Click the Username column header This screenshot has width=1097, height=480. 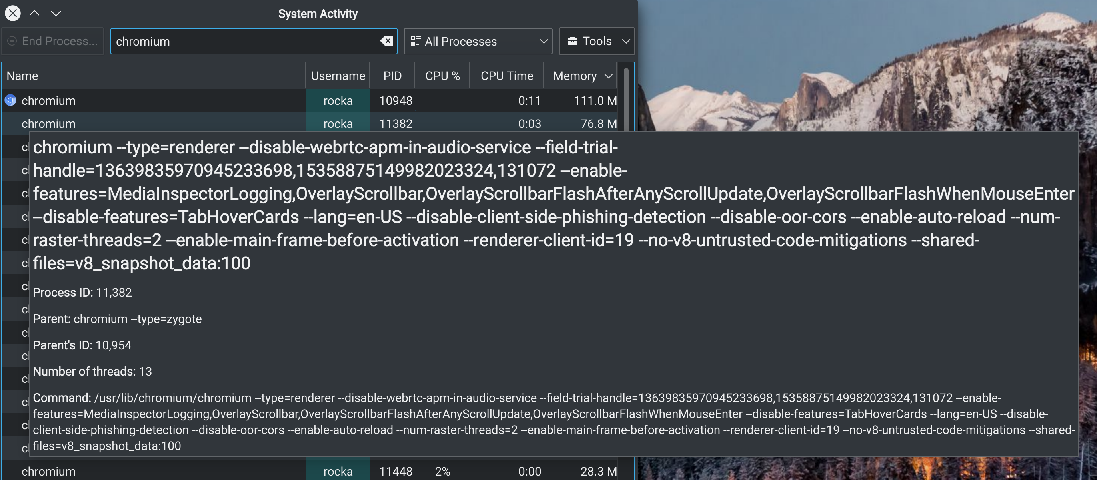coord(338,75)
